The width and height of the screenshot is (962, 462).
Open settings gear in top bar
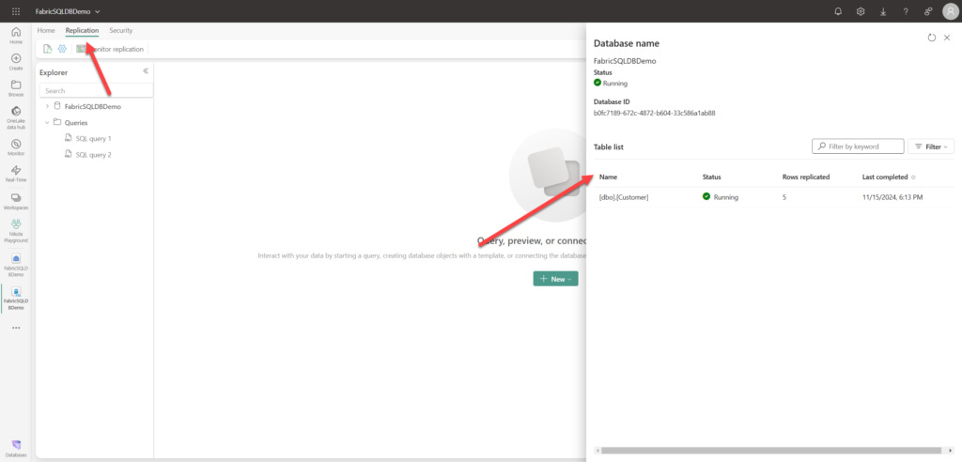pos(861,11)
